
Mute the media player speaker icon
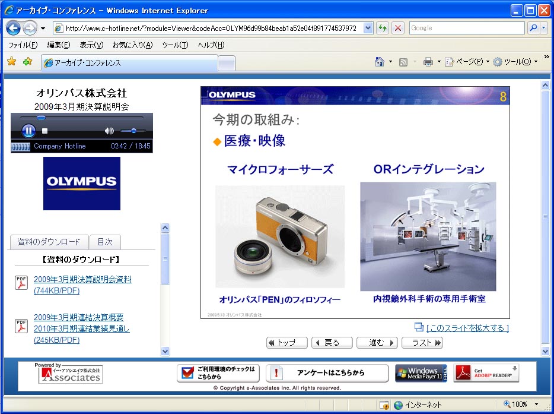coord(109,131)
